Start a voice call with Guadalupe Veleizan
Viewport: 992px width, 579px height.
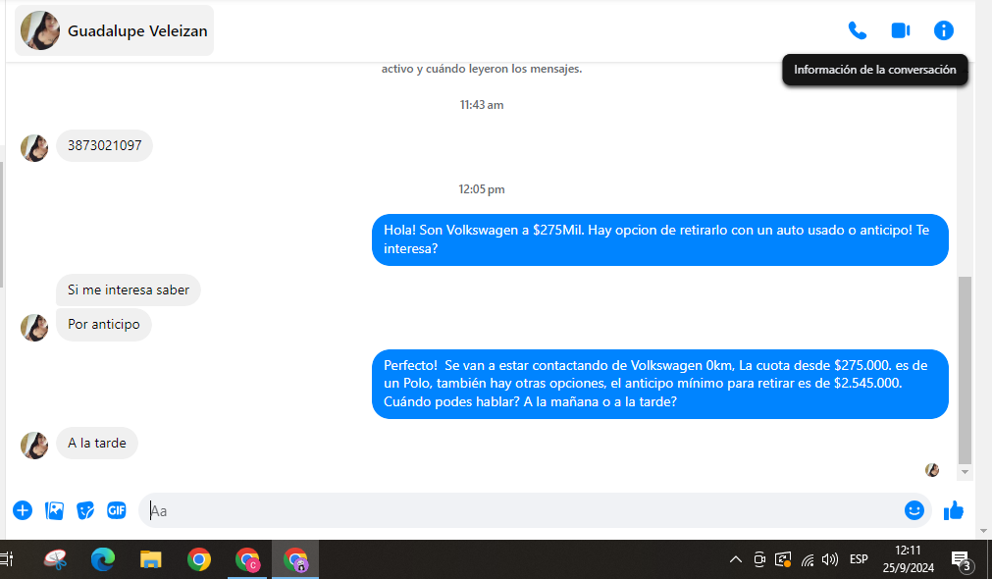tap(858, 30)
